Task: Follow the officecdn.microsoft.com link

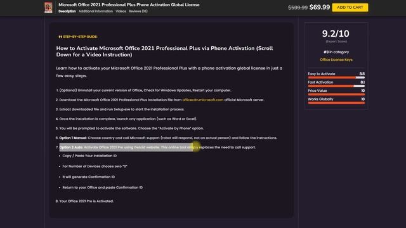Action: click(203, 100)
